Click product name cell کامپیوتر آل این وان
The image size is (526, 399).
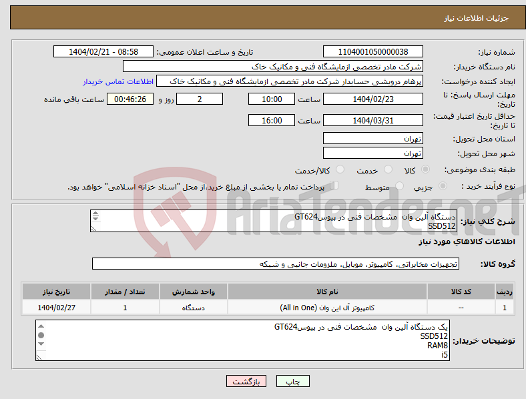pos(327,308)
